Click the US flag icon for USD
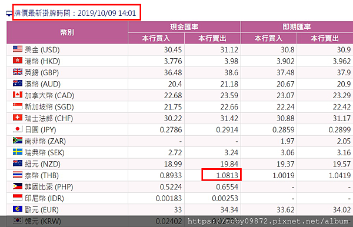Image resolution: width=353 pixels, height=227 pixels. [x=18, y=49]
